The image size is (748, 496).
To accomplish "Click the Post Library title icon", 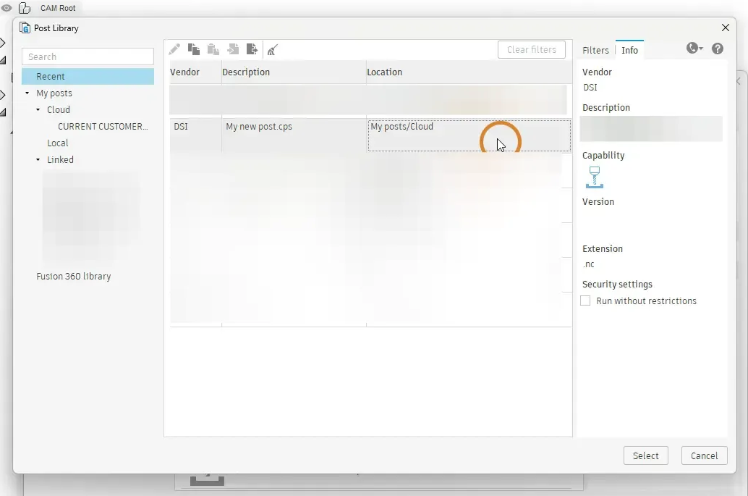I will point(25,28).
